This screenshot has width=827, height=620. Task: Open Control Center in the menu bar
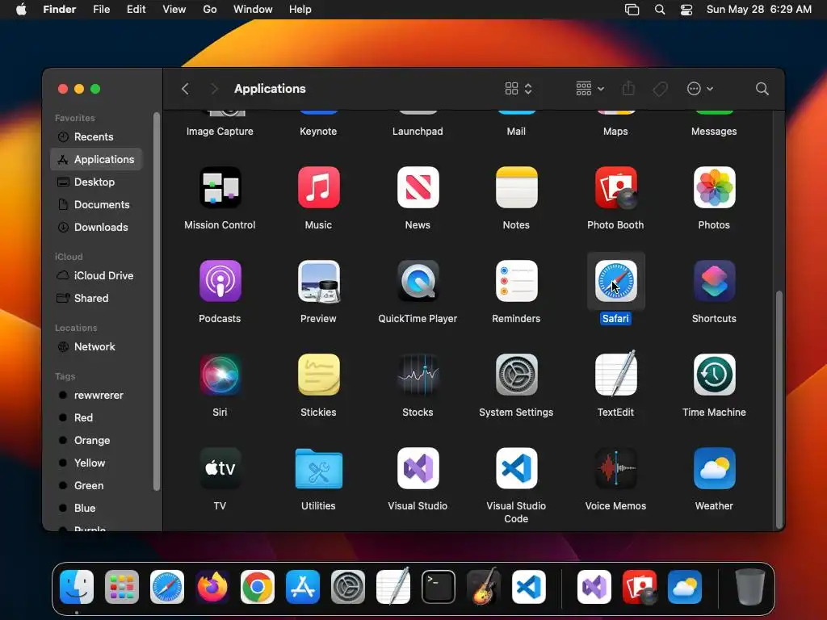click(686, 10)
